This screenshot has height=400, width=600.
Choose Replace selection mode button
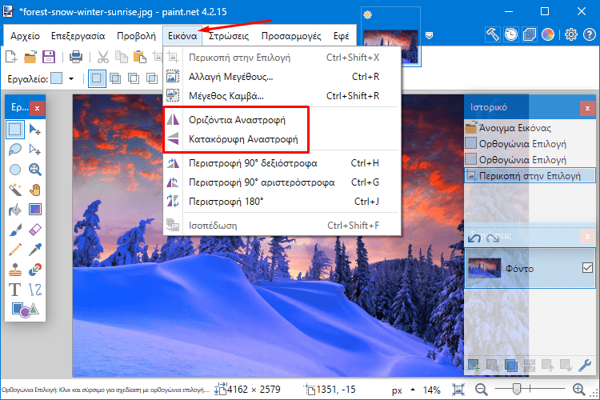(97, 78)
